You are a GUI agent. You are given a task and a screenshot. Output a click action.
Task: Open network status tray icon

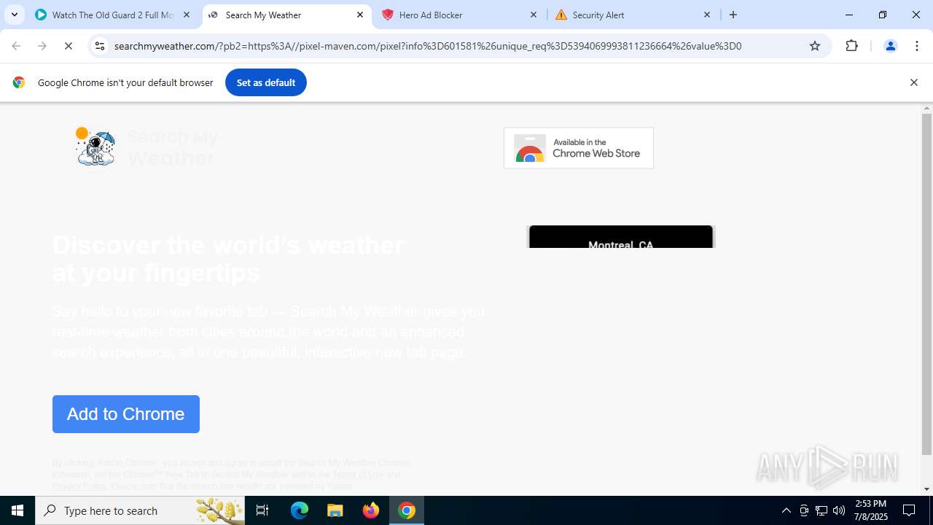[x=821, y=510]
